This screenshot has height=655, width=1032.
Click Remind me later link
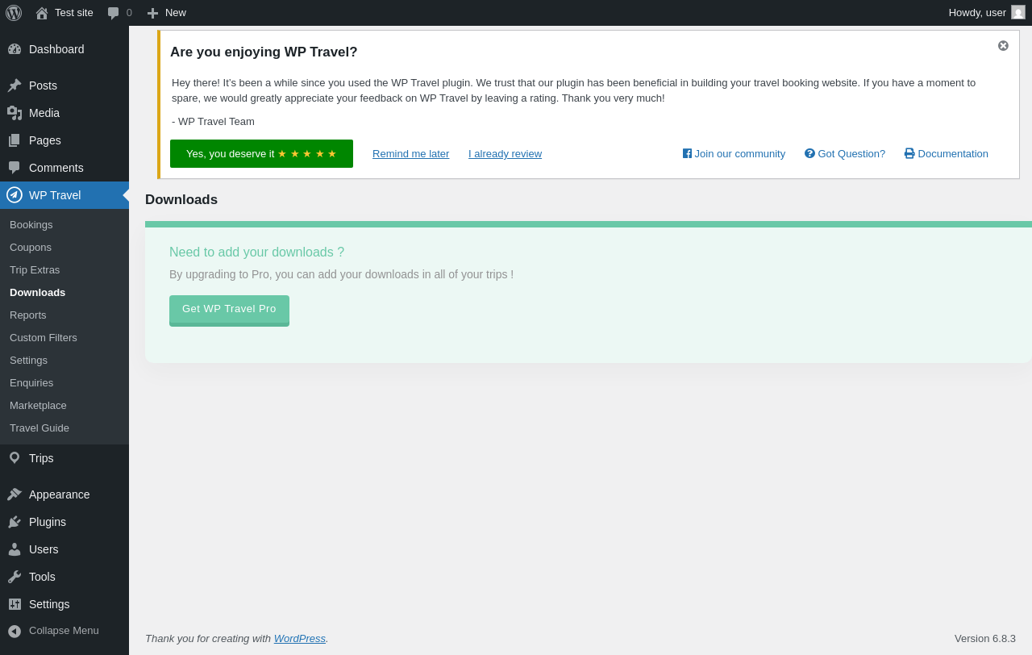[410, 154]
